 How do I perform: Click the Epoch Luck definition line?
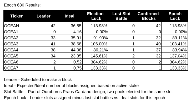84,98
